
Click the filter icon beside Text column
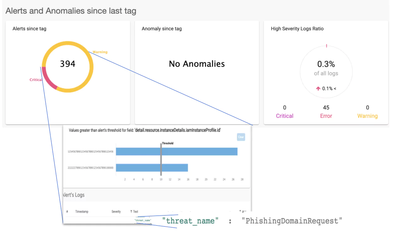(131, 212)
